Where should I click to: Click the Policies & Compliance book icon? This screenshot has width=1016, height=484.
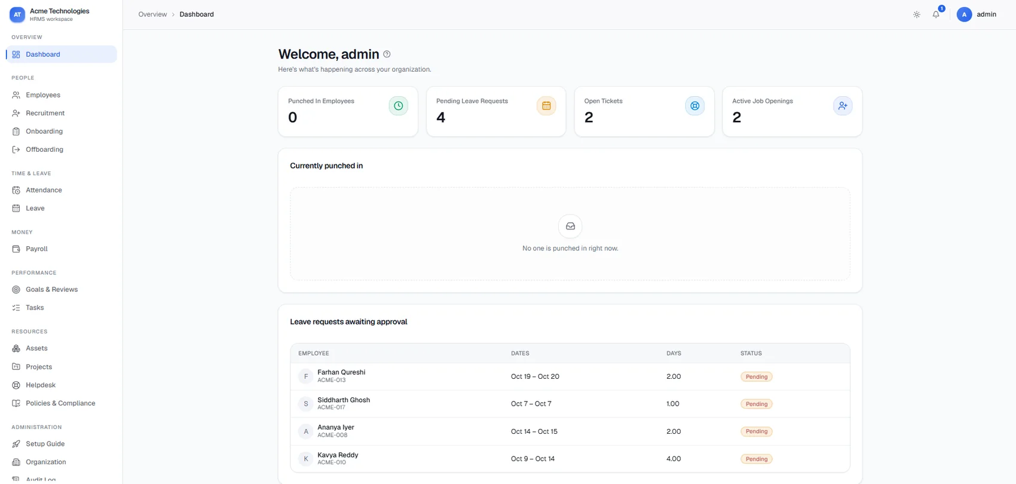[x=16, y=403]
